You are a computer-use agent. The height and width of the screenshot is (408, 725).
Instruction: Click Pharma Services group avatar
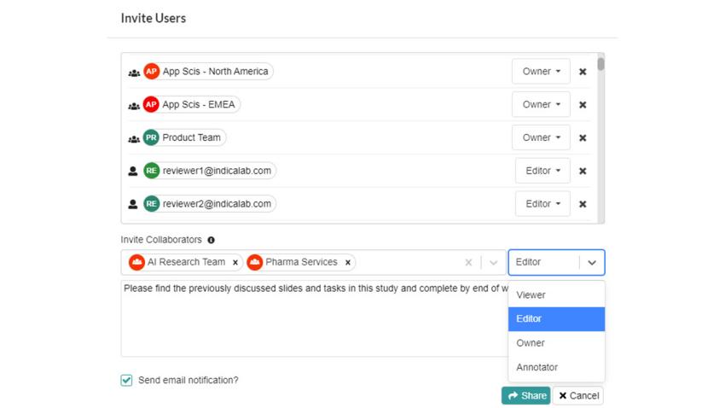(x=255, y=262)
